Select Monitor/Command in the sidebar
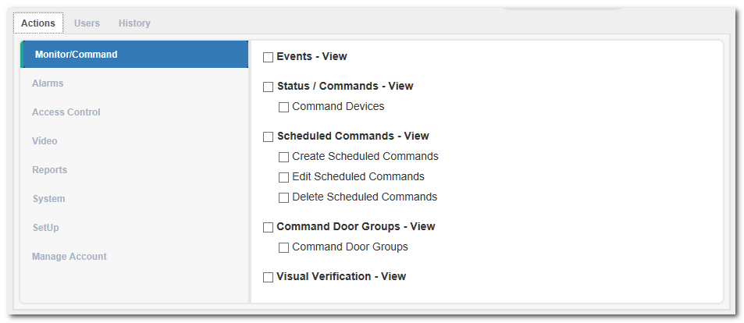Viewport: 744px width, 323px height. pyautogui.click(x=134, y=55)
